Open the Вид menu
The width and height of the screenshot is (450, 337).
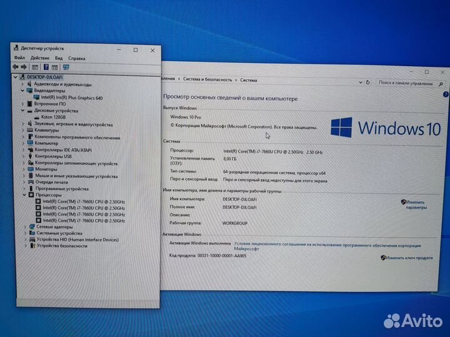pyautogui.click(x=59, y=58)
